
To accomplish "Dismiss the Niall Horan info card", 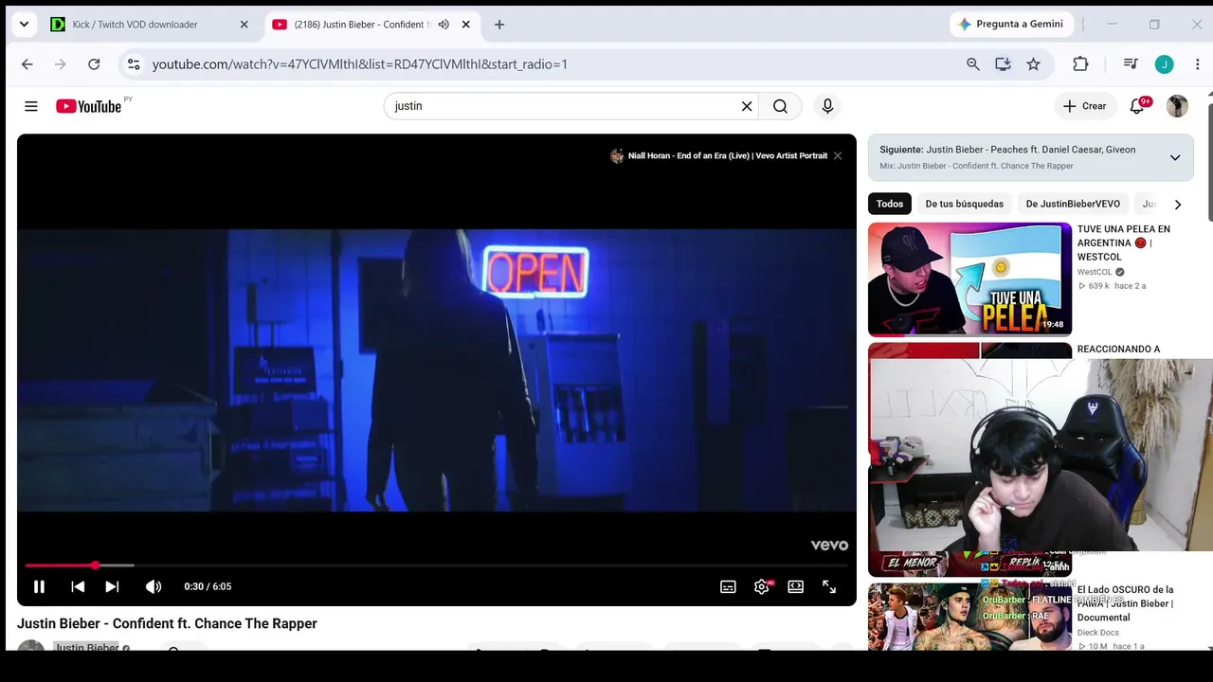I will tap(838, 155).
